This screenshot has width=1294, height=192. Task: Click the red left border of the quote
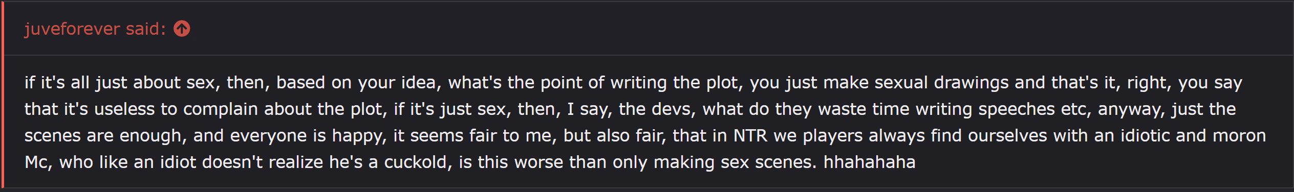(x=3, y=95)
